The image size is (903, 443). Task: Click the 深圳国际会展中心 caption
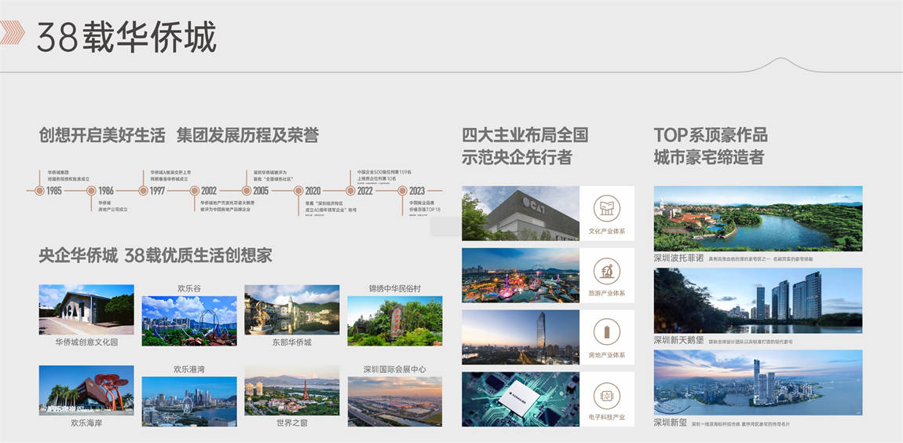coord(395,369)
